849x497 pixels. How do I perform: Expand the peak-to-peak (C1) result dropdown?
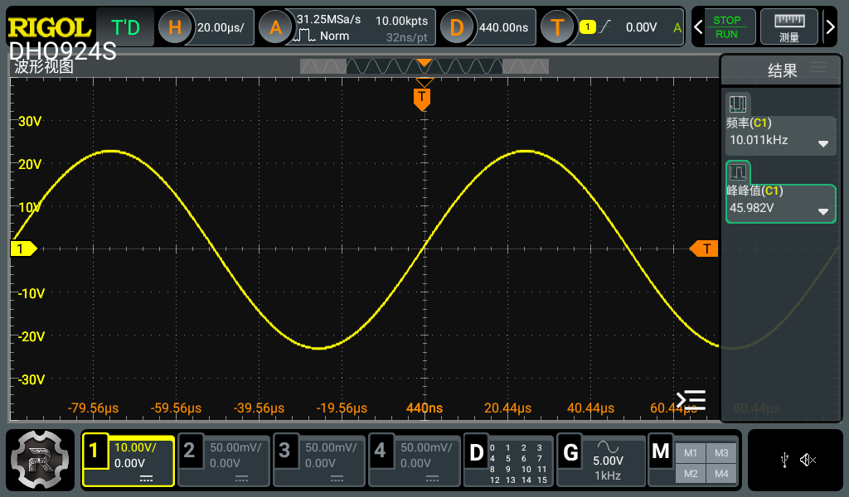823,211
